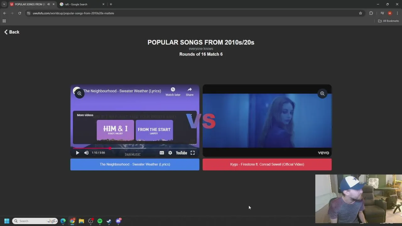Toggle closed captions on the video

click(x=162, y=153)
